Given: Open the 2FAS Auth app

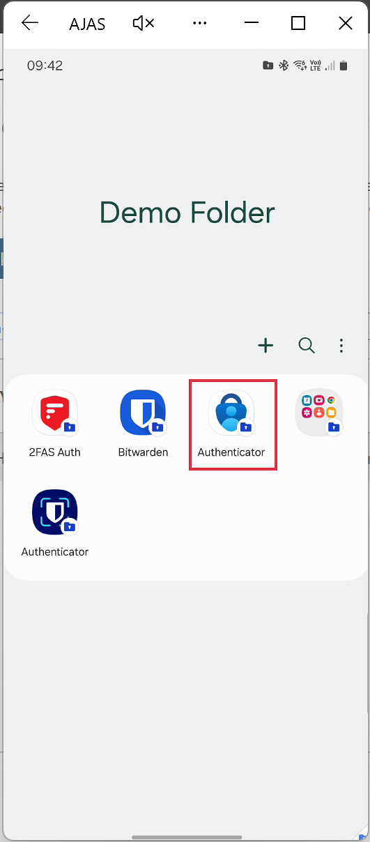Looking at the screenshot, I should pos(54,413).
